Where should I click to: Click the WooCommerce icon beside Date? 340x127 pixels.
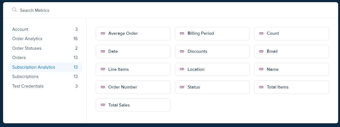tap(103, 52)
